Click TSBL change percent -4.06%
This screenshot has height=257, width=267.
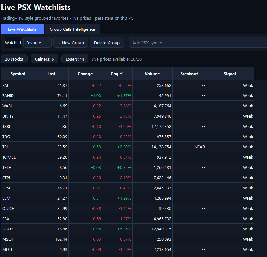(125, 126)
